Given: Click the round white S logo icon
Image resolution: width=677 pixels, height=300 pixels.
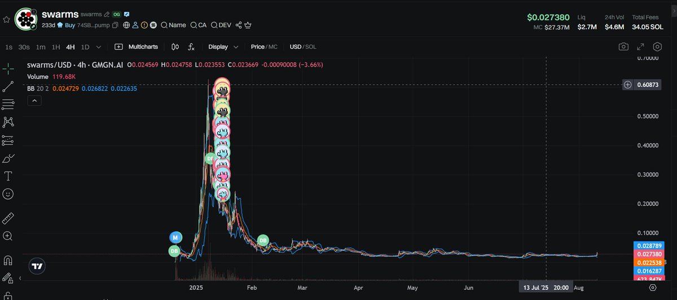Looking at the screenshot, I should (153, 25).
